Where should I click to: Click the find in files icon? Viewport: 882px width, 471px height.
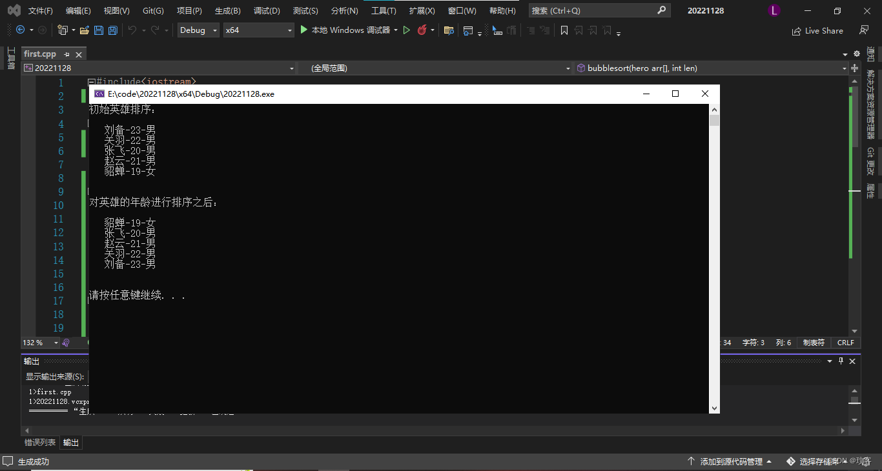tap(449, 30)
